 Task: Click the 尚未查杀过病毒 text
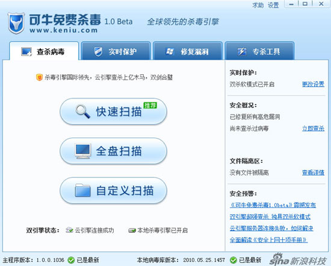point(249,128)
